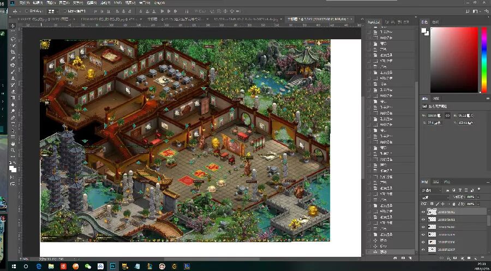Create a new group with the folder icon

(x=469, y=258)
